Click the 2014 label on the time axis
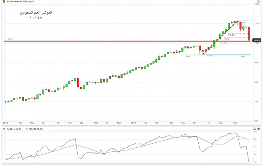The width and height of the screenshot is (263, 165). click(134, 123)
